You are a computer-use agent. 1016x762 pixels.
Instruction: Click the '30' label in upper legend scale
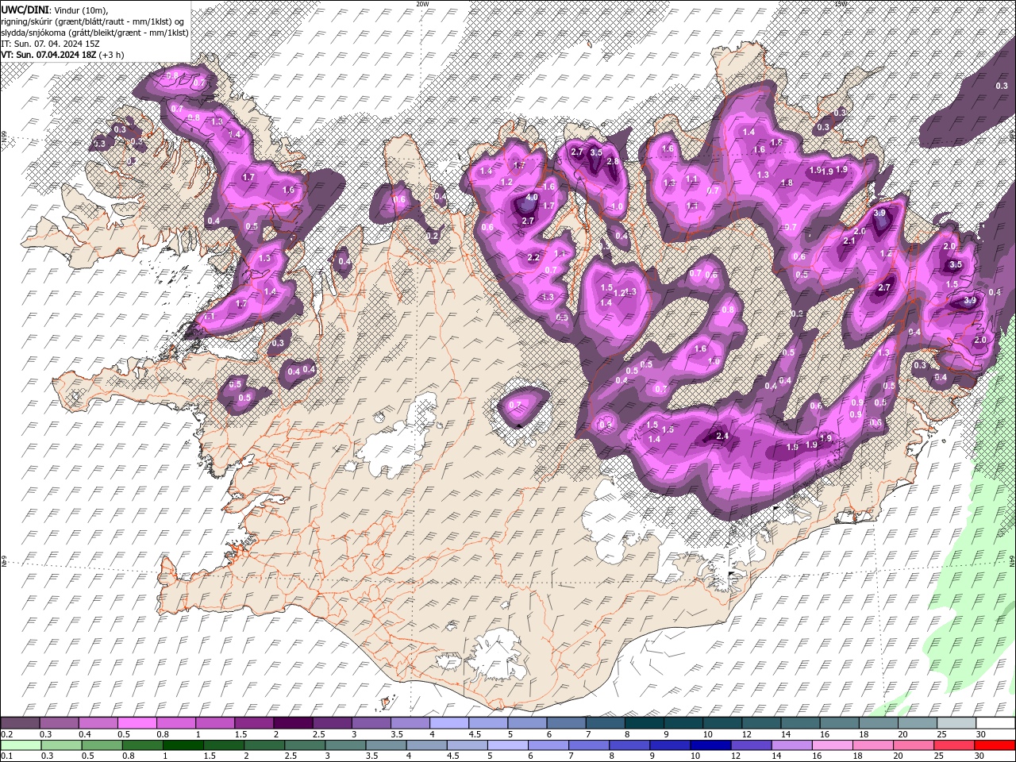coord(981,734)
